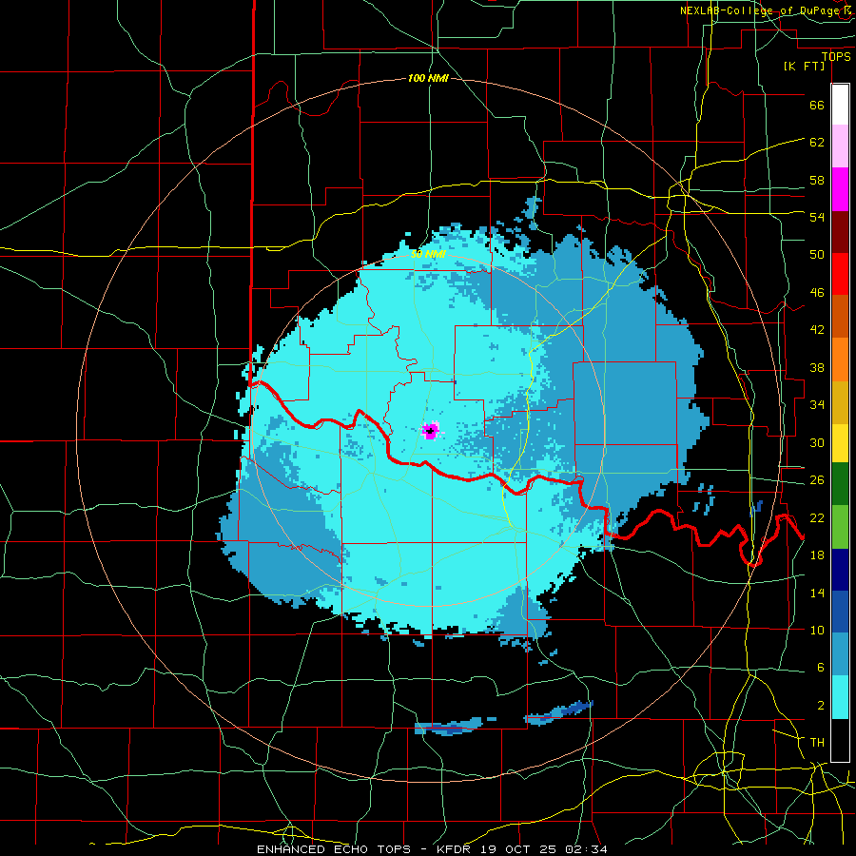
Task: Click the '58' legend value label
Action: coord(817,180)
